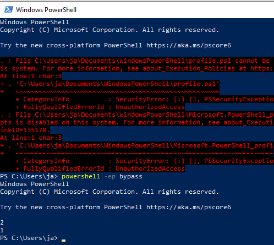Click the second https://aka.ms/pscore6 link near bottom
This screenshot has height=245, width=274.
click(x=189, y=207)
